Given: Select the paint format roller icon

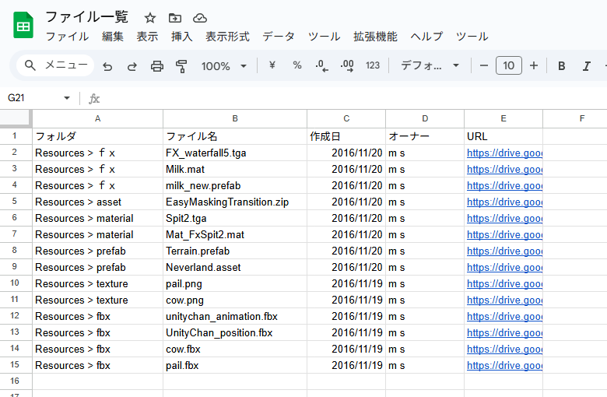Looking at the screenshot, I should [x=181, y=66].
